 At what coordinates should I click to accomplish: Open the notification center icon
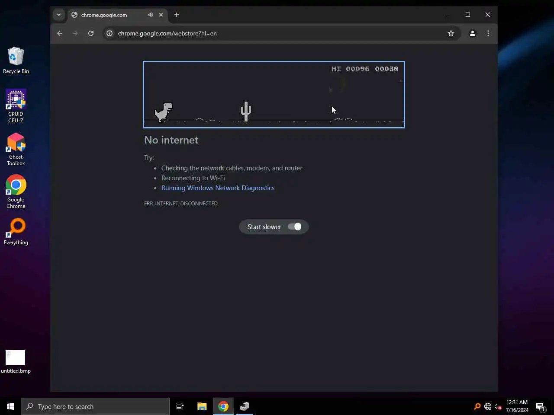(x=540, y=406)
